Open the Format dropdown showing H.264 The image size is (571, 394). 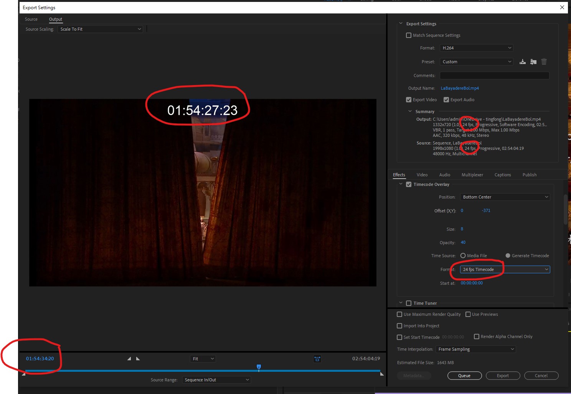[476, 48]
